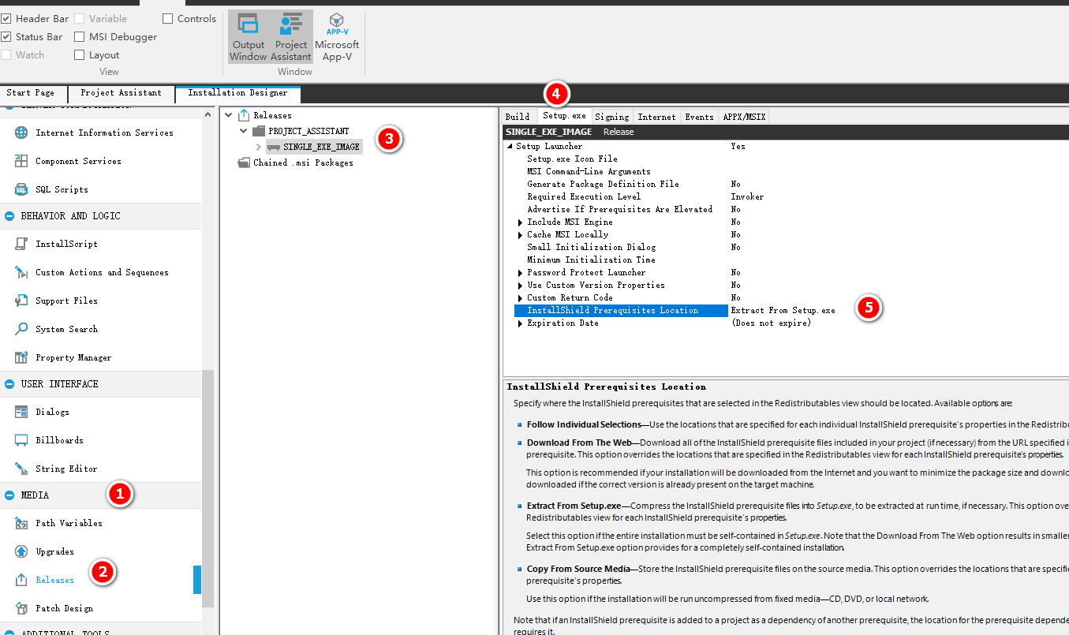
Task: Enable the MSI Debugger checkbox
Action: point(80,36)
